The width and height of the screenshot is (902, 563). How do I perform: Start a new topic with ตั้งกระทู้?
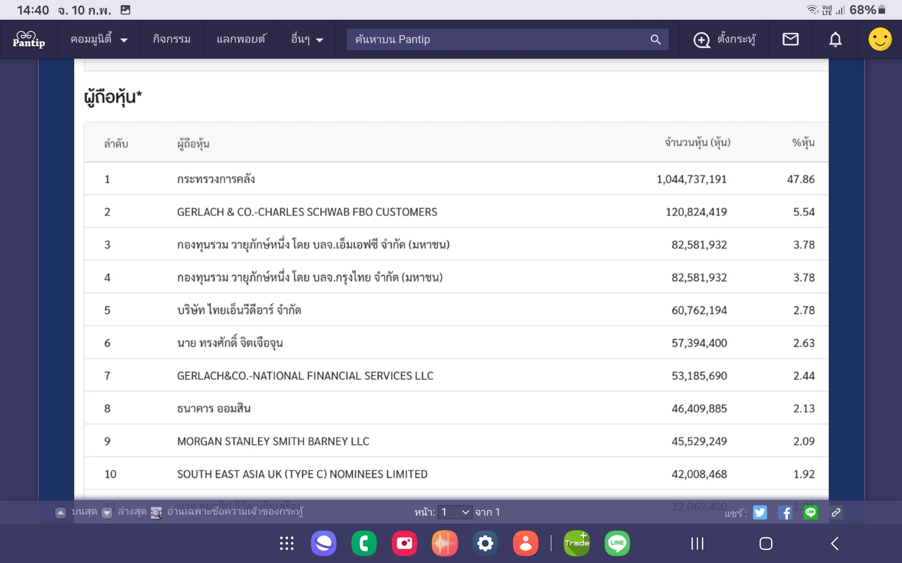(724, 39)
